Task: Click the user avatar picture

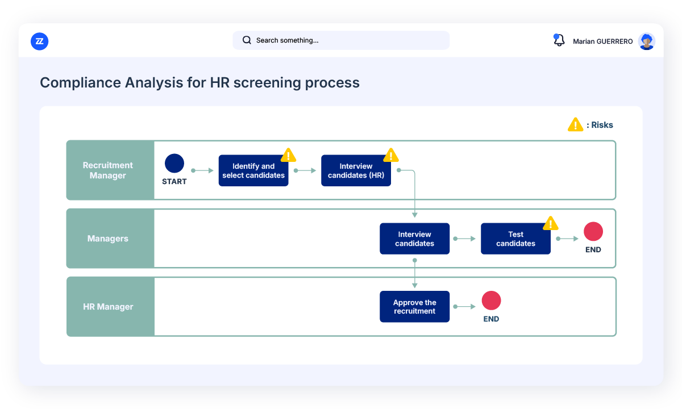Action: (646, 41)
